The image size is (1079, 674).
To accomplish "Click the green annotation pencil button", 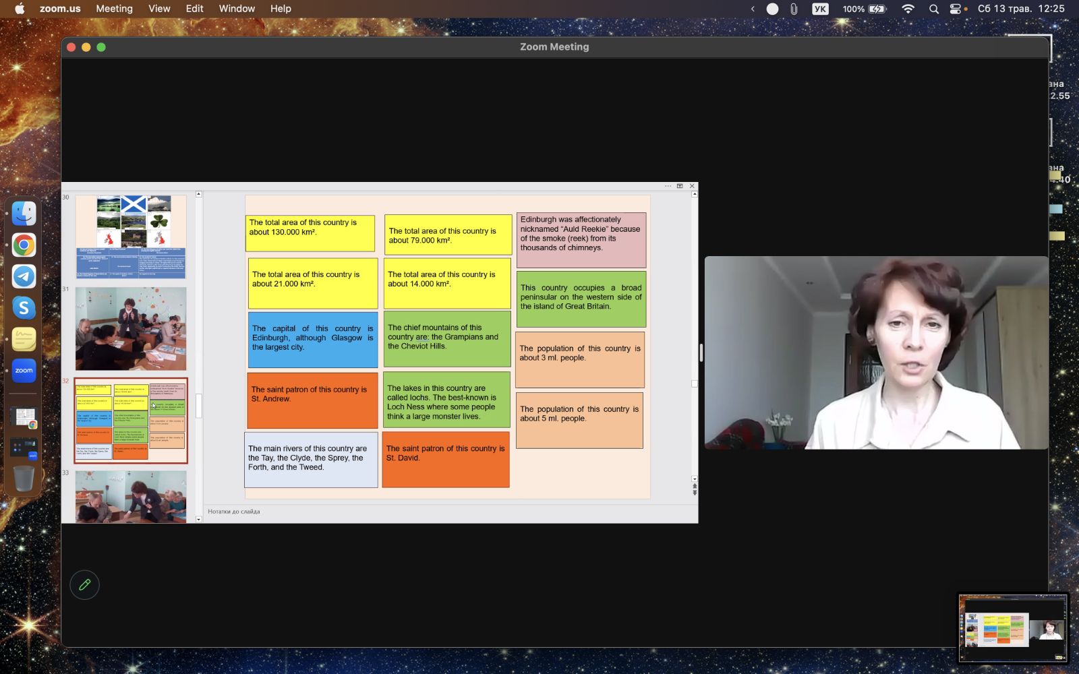I will coord(84,585).
